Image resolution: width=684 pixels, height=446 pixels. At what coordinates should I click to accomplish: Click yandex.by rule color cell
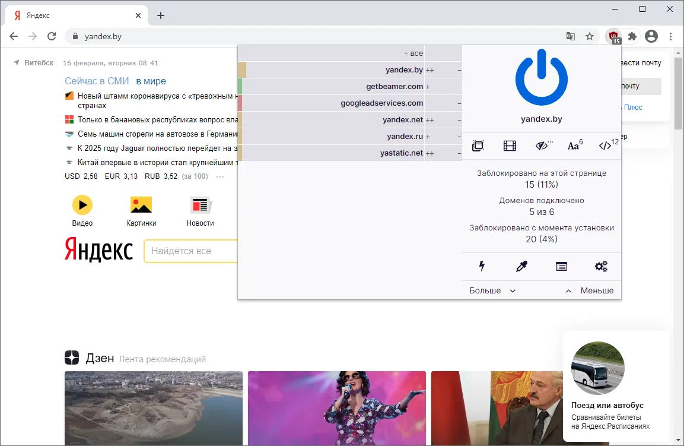tap(242, 70)
